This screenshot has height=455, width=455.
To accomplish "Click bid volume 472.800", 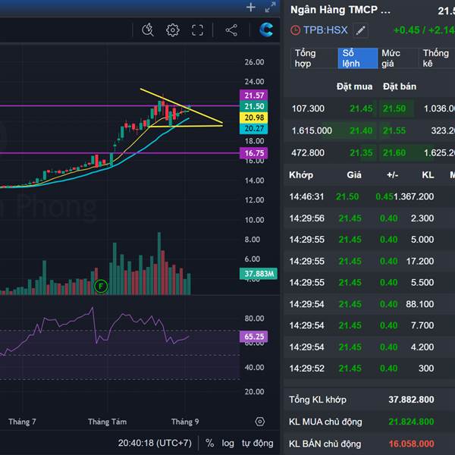I will (308, 152).
